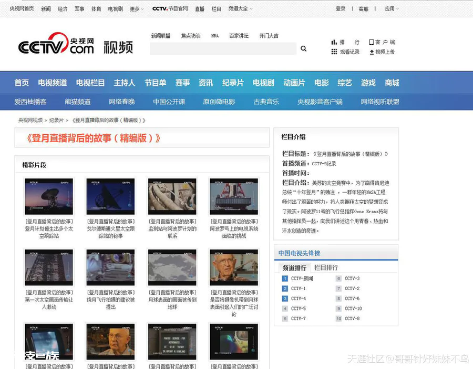
Task: Open 原创微电影 in sub navigation
Action: (219, 102)
